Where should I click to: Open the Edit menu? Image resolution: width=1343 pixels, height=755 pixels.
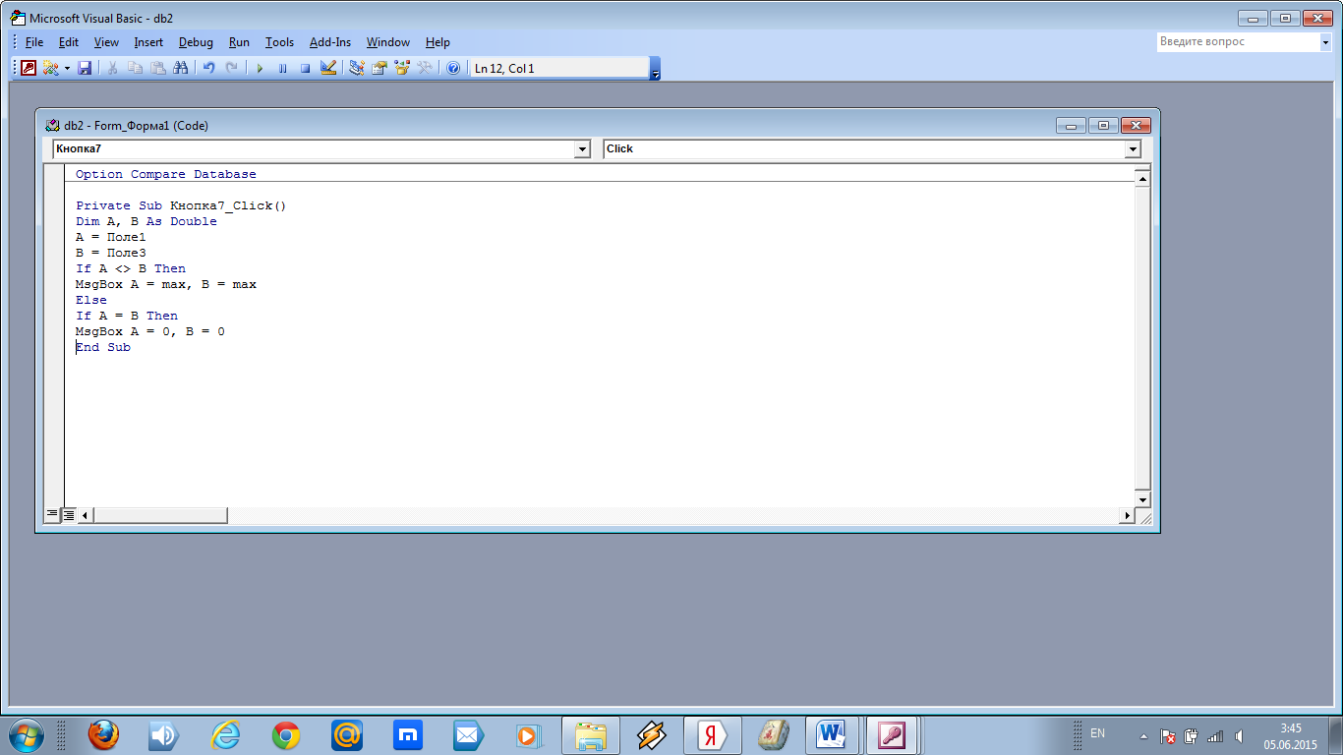tap(69, 42)
